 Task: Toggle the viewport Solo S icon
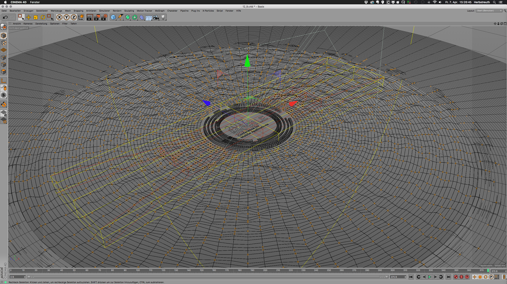pos(4,95)
